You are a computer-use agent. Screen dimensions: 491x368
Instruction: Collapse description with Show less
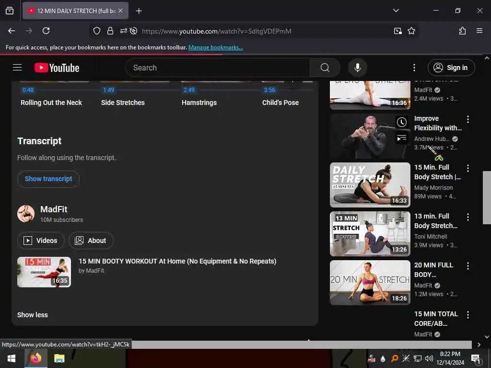(33, 315)
